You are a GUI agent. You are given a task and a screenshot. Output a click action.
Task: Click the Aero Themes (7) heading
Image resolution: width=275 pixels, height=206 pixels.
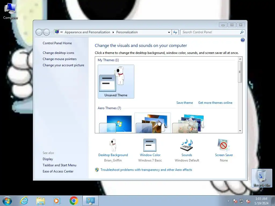109,108
